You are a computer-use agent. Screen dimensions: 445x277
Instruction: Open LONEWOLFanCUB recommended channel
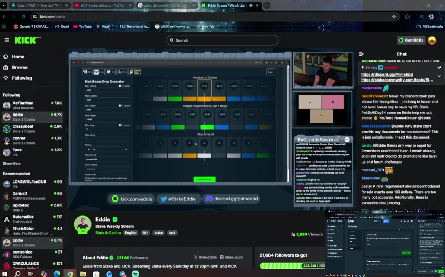click(x=32, y=184)
